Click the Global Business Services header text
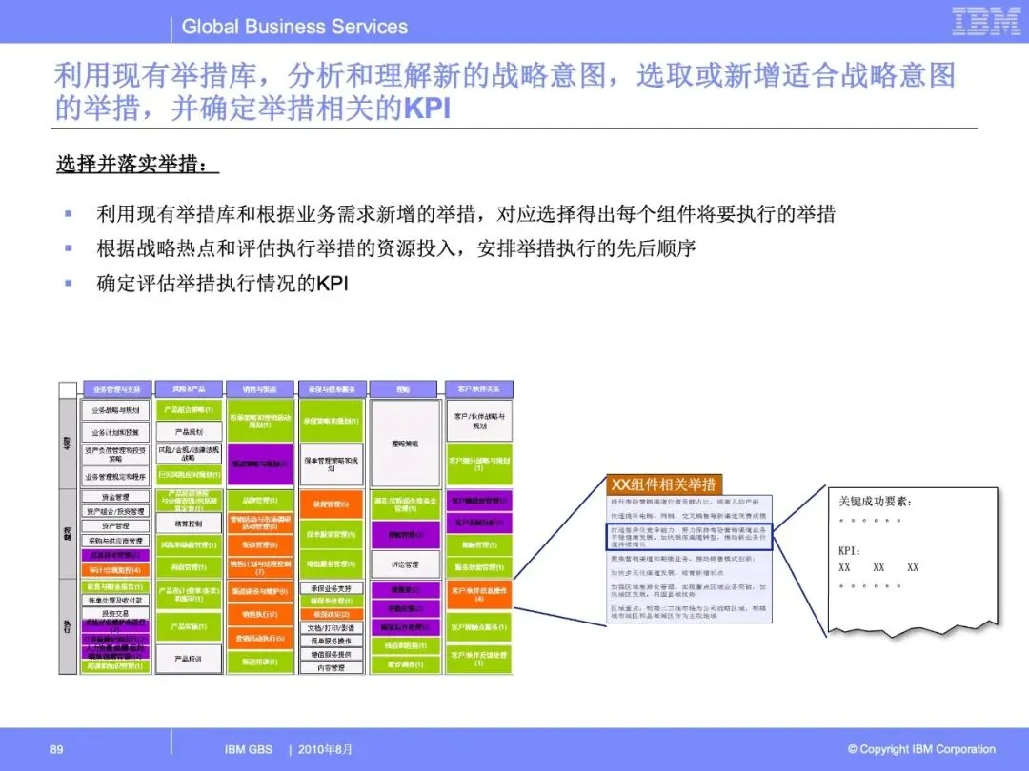Image resolution: width=1029 pixels, height=771 pixels. pyautogui.click(x=294, y=27)
